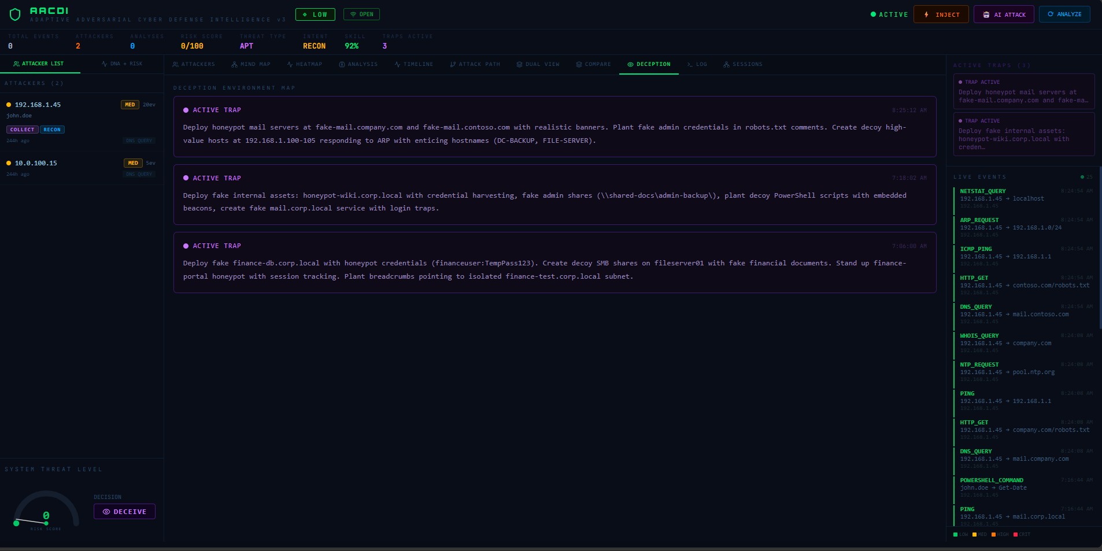Switch to the Attacker List tab
Viewport: 1102px width, 551px height.
tap(40, 64)
